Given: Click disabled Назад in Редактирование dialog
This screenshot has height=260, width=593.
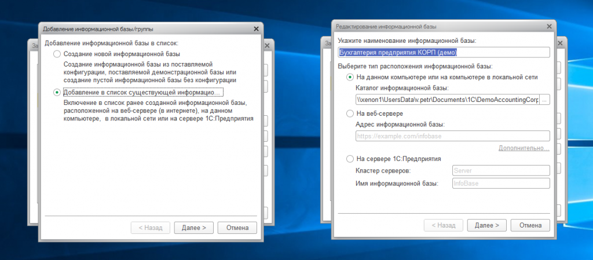Looking at the screenshot, I should point(443,225).
